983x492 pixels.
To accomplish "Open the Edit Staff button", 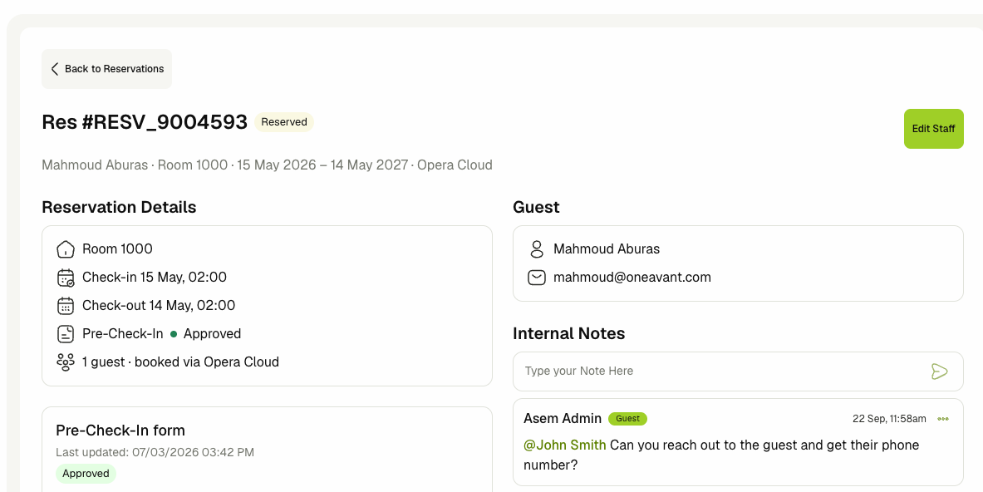I will coord(933,129).
